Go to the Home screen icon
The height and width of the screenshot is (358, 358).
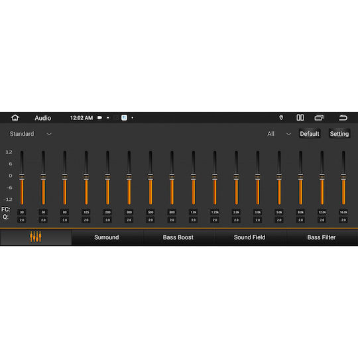click(15, 118)
